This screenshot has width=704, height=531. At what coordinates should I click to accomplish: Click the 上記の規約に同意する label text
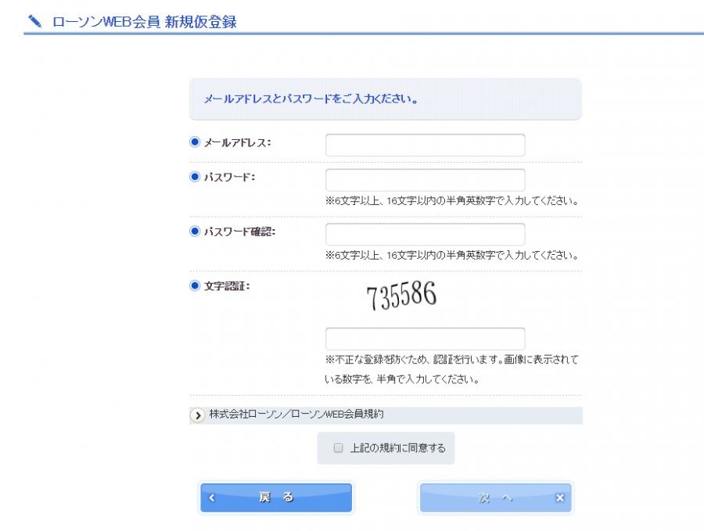pyautogui.click(x=398, y=448)
